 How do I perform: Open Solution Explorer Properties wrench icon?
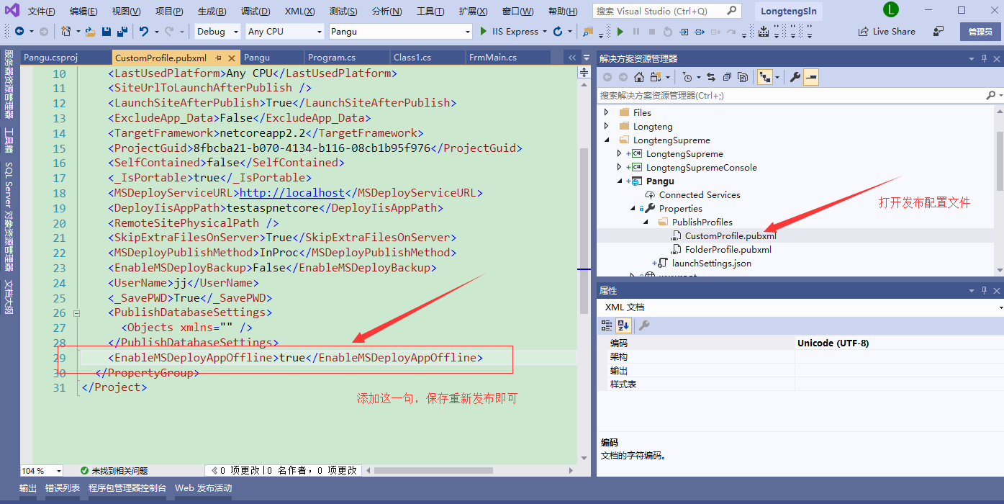click(796, 77)
